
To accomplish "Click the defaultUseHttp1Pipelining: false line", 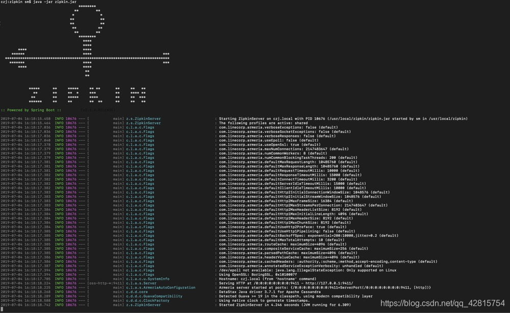I will tap(287, 231).
